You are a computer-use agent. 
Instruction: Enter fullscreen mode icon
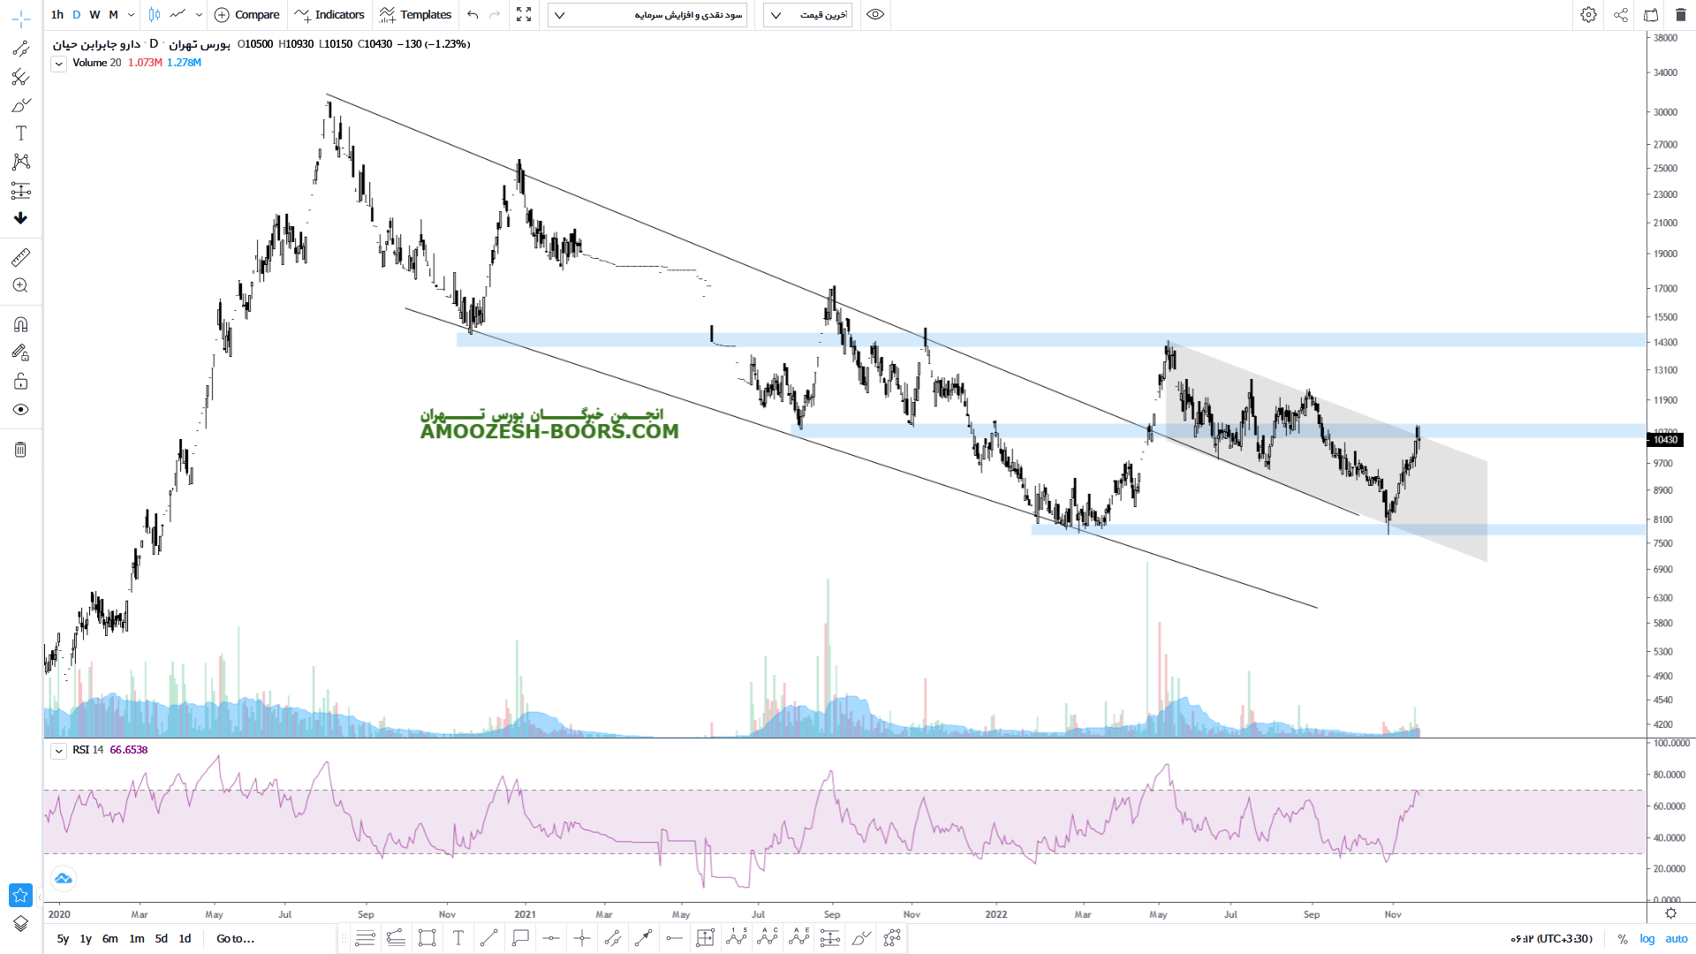(x=524, y=15)
